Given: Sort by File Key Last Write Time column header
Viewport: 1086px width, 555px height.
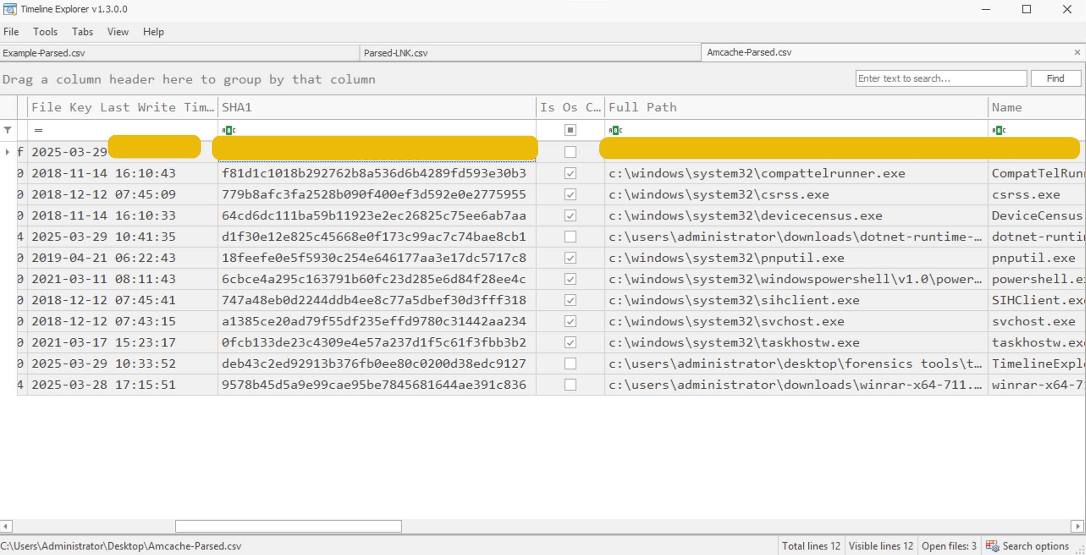Looking at the screenshot, I should (x=123, y=107).
